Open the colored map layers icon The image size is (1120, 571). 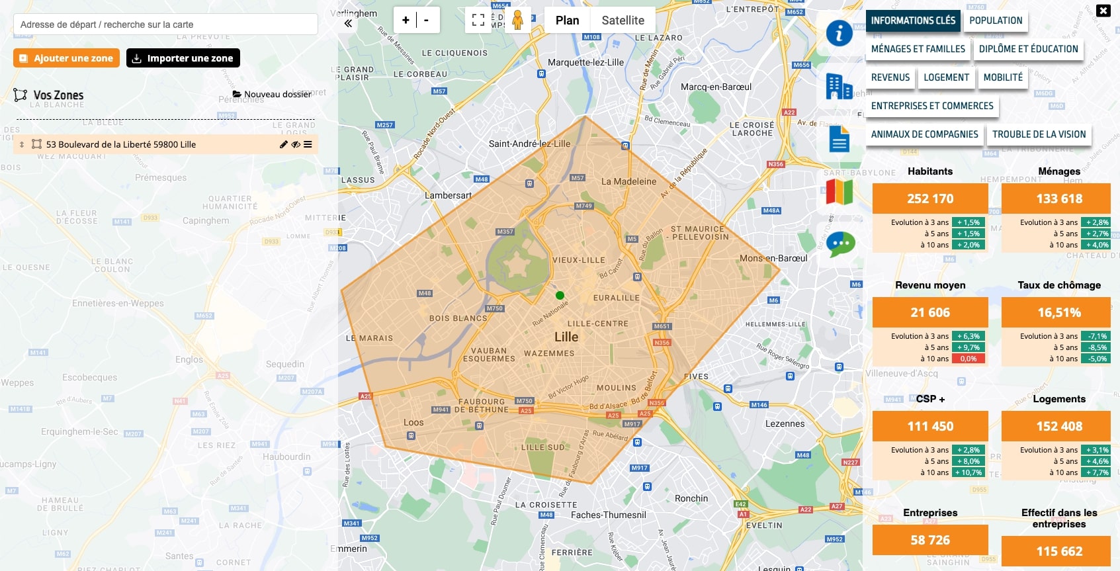839,193
